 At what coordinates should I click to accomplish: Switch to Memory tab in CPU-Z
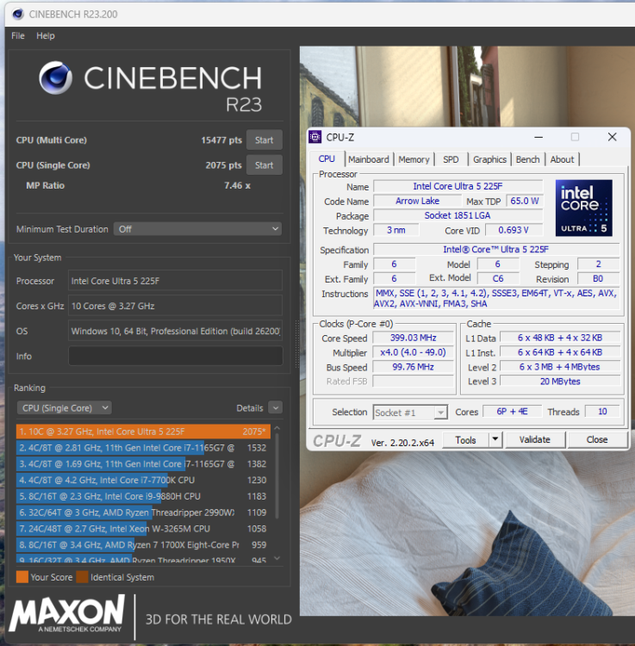point(414,159)
